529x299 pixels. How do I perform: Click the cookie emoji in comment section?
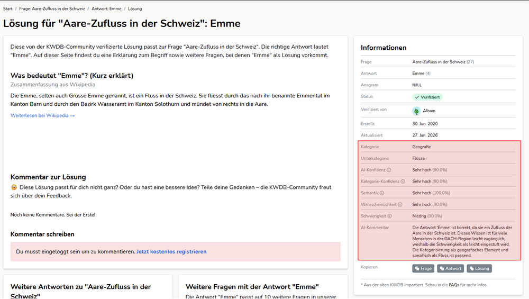pyautogui.click(x=14, y=187)
